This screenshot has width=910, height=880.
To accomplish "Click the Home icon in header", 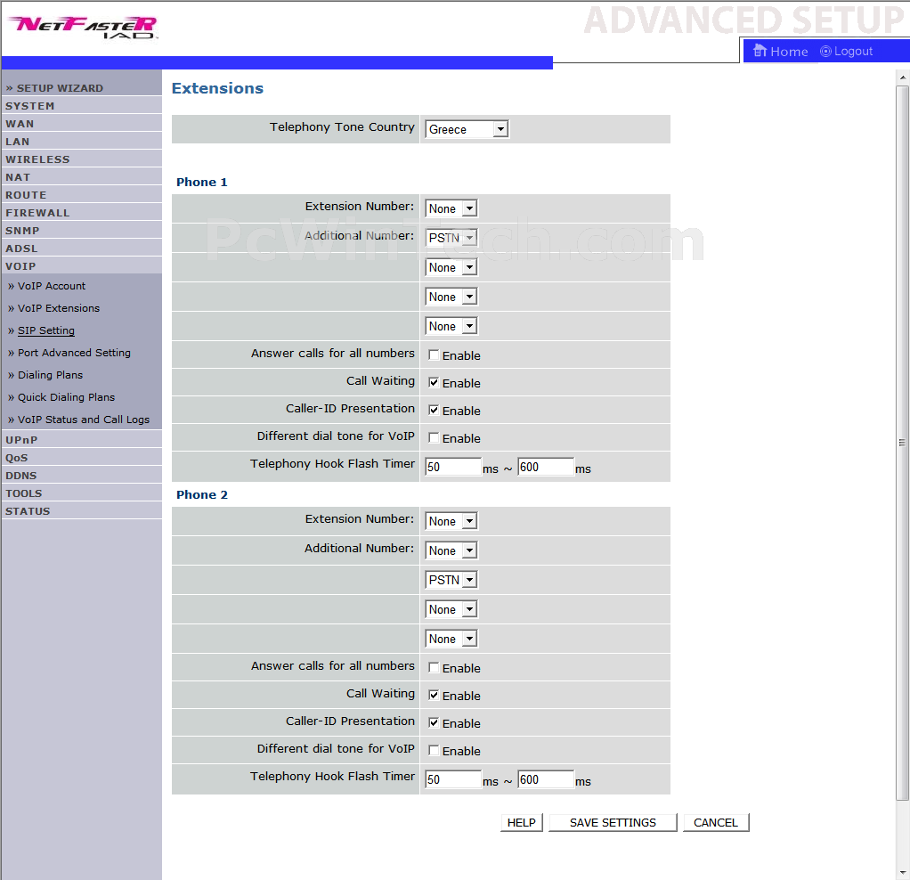I will point(760,51).
